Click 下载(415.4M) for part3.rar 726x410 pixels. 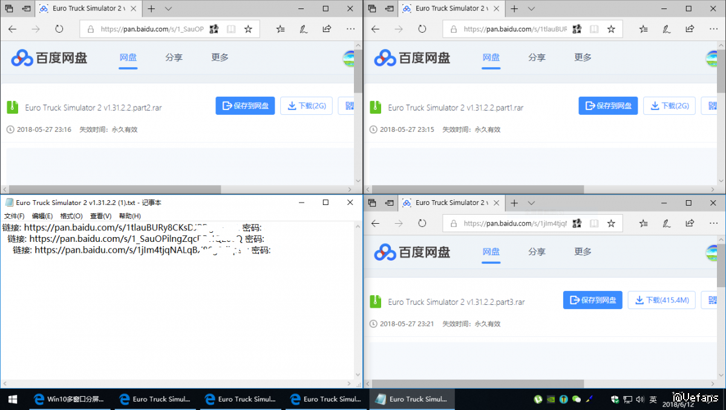tap(662, 300)
